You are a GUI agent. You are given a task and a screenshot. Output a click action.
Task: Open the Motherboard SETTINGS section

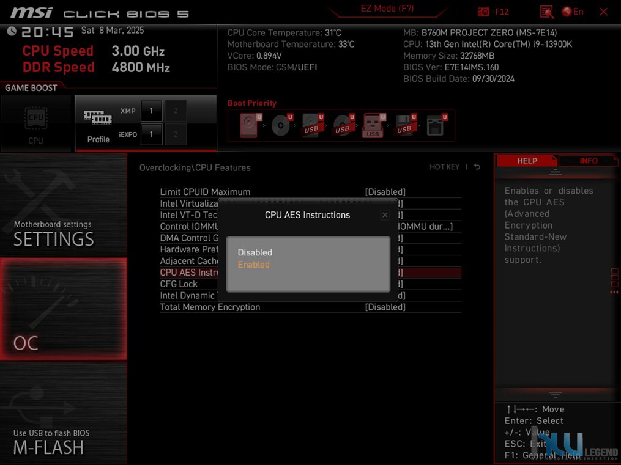tap(64, 205)
